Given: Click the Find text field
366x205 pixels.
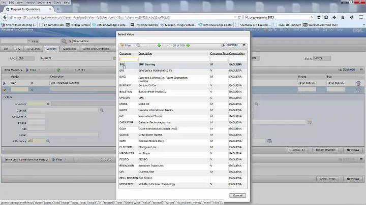Looking at the screenshot, I should (x=50, y=41).
